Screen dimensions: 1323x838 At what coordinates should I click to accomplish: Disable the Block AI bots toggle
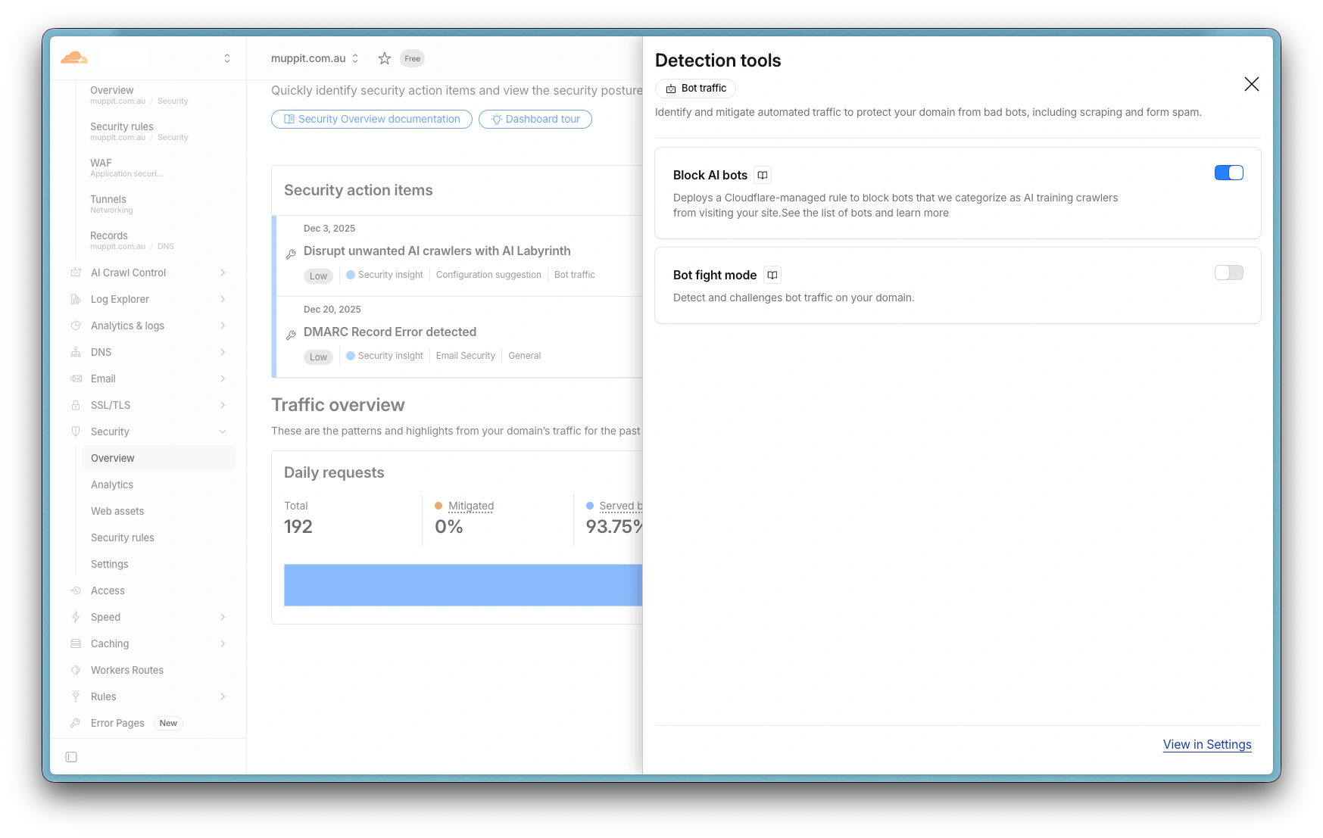click(1228, 173)
